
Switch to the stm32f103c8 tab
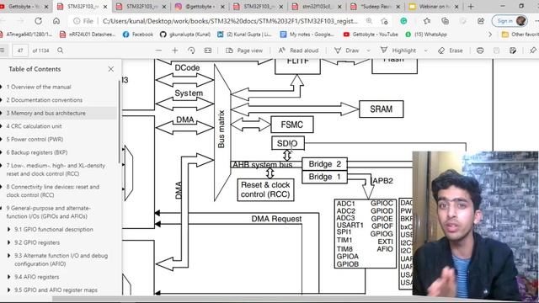click(318, 7)
